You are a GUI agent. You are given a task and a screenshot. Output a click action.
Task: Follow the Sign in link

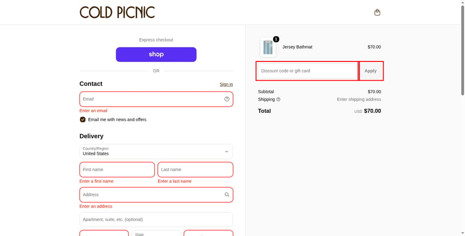[226, 85]
